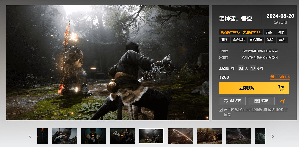
Task: Click the orange key icon button
Action: [283, 101]
